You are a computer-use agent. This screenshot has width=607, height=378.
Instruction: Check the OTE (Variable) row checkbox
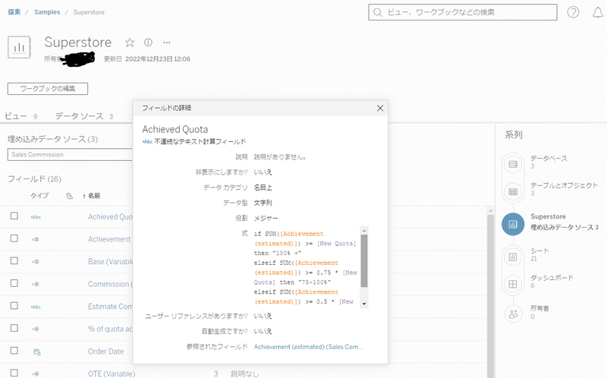click(14, 373)
